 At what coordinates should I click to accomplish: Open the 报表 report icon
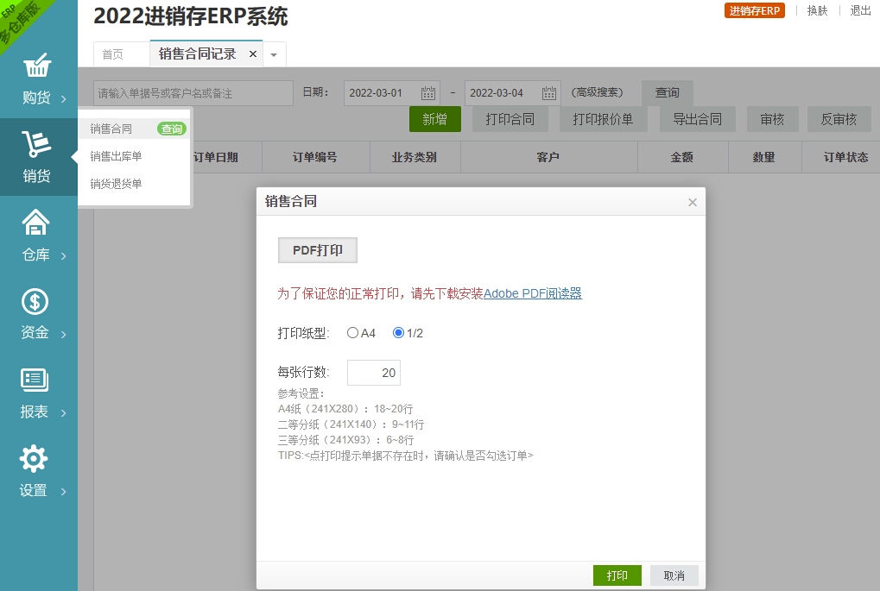click(x=35, y=380)
